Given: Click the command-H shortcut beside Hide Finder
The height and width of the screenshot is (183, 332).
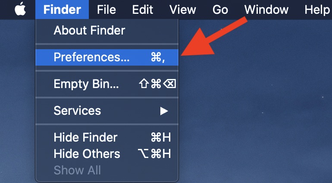Looking at the screenshot, I should [161, 137].
